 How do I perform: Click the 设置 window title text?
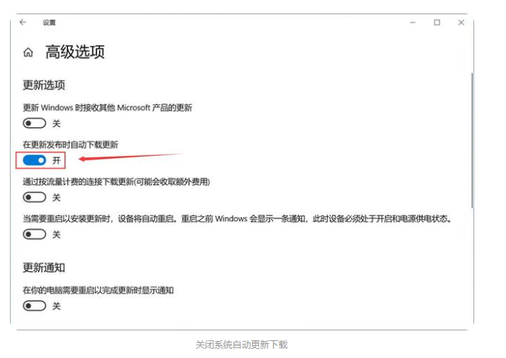pos(49,23)
